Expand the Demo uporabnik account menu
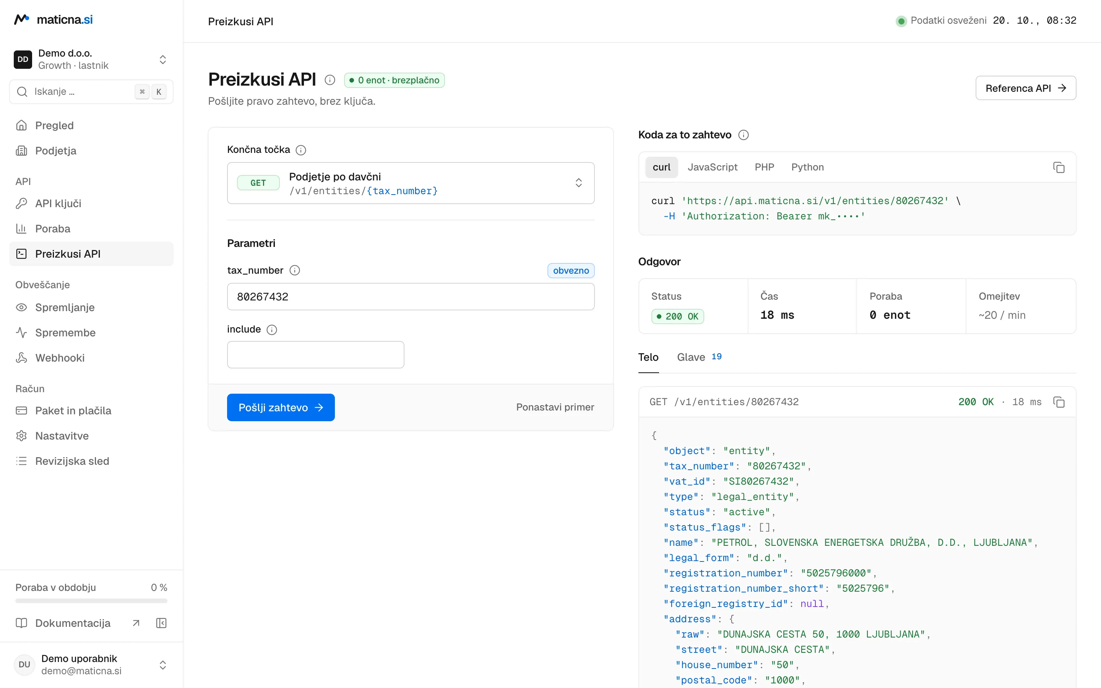The height and width of the screenshot is (688, 1101). pos(91,665)
